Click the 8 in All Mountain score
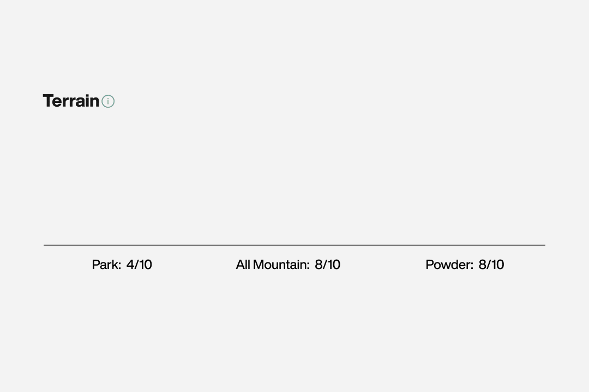Viewport: 589px width, 392px height. click(318, 265)
